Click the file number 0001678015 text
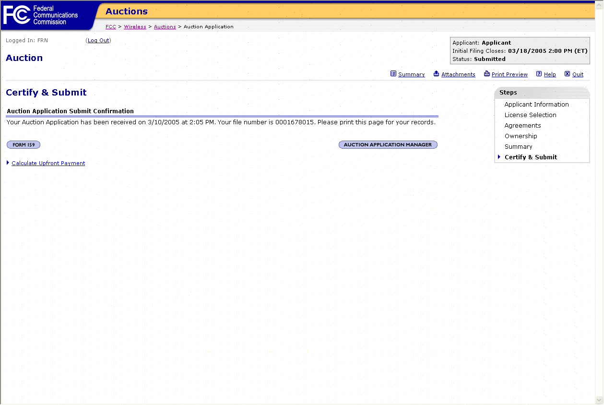The height and width of the screenshot is (405, 604). (295, 122)
